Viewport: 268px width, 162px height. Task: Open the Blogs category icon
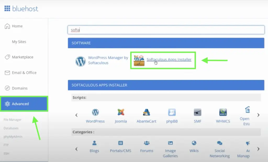(x=94, y=143)
